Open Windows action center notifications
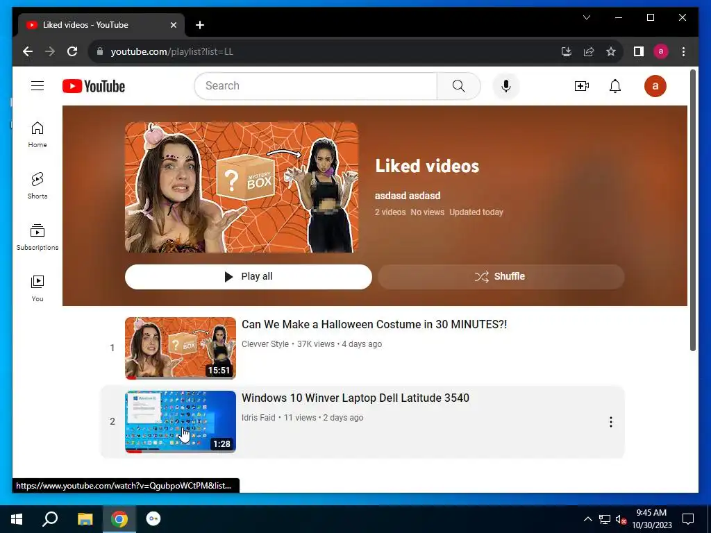The image size is (711, 533). pyautogui.click(x=688, y=519)
